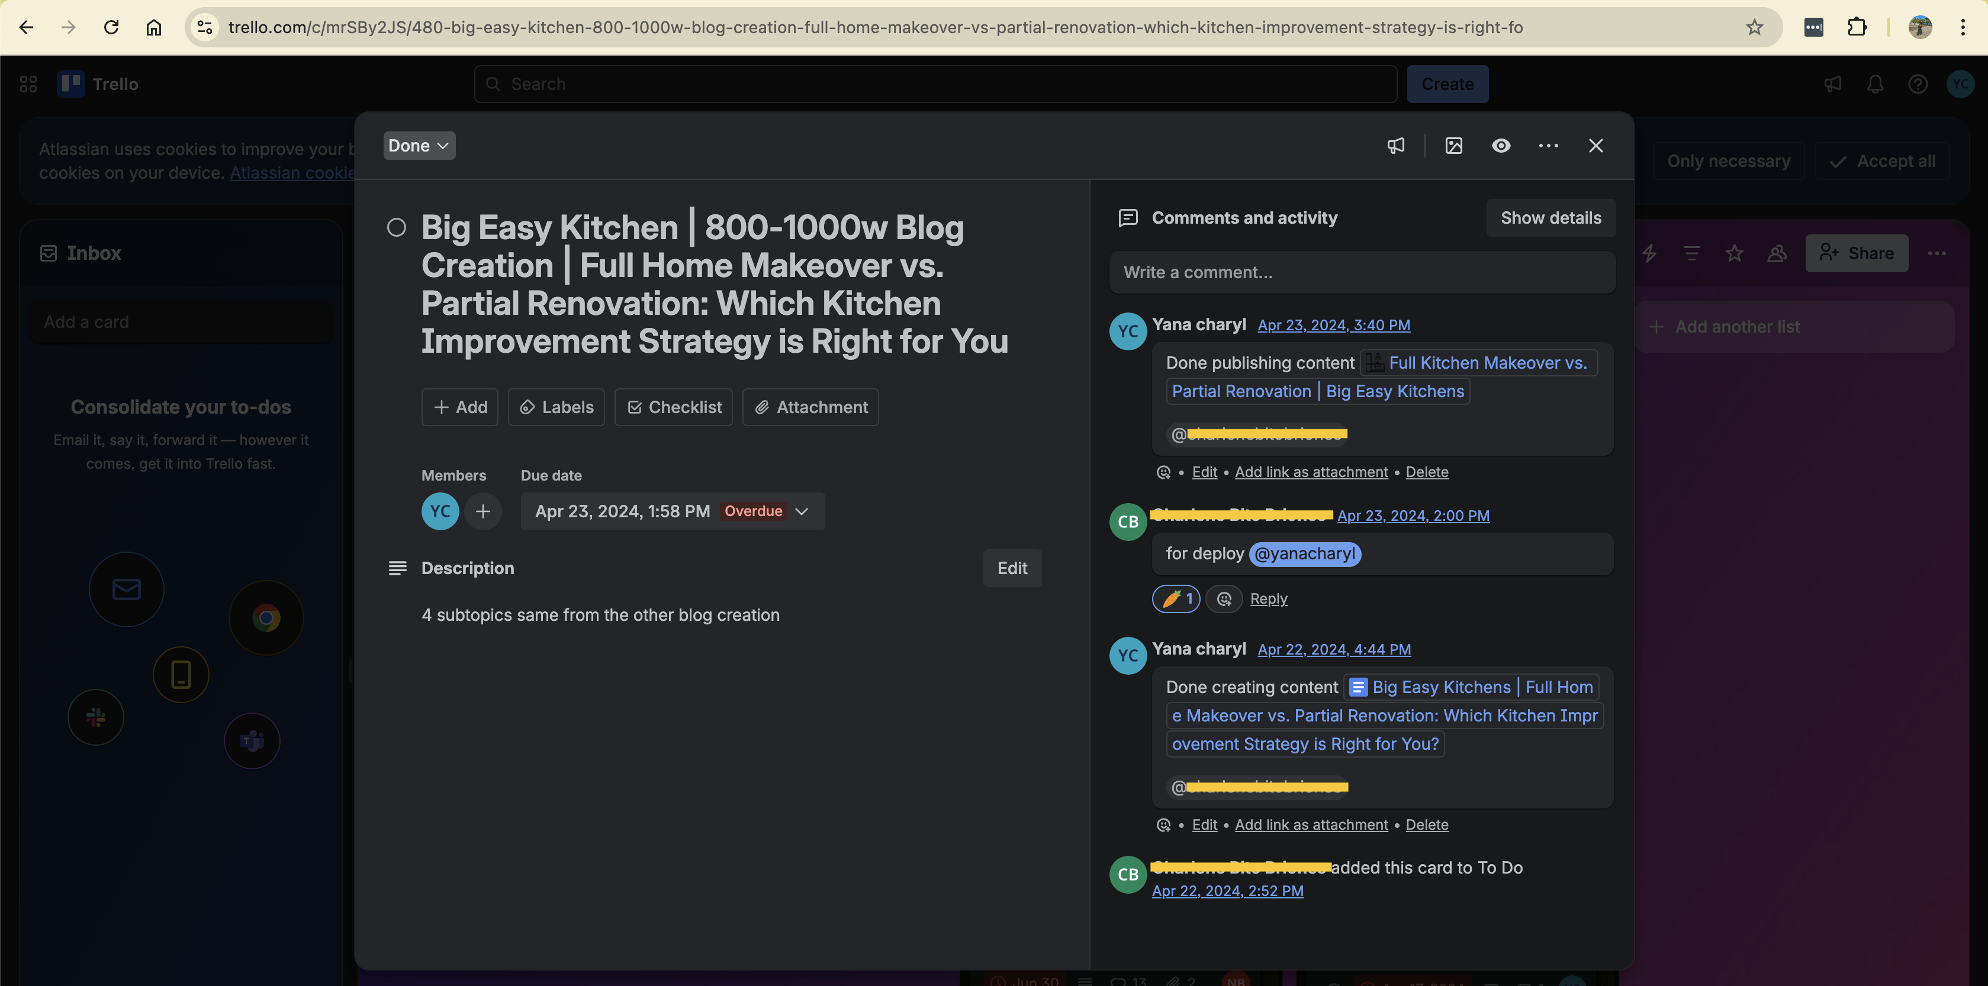Image resolution: width=1988 pixels, height=986 pixels.
Task: Click Add button on card
Action: (460, 407)
